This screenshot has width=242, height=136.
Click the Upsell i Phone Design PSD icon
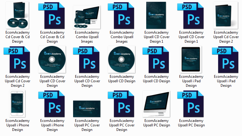pos(52,105)
